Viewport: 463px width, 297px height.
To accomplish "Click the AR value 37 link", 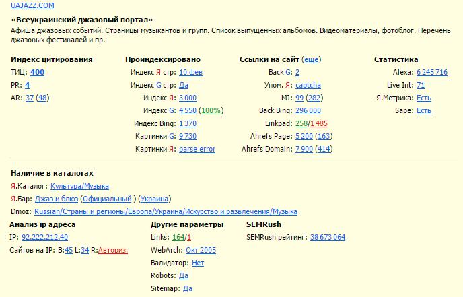I will tap(30, 98).
